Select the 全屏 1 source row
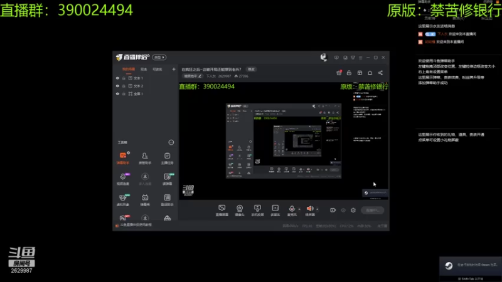 pos(146,93)
